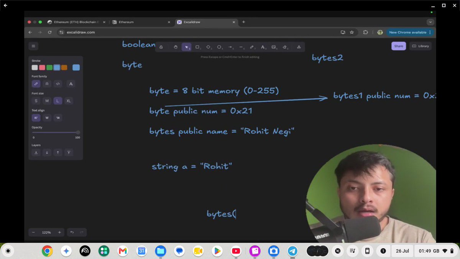
Task: Click the purple Share button
Action: coord(399,46)
